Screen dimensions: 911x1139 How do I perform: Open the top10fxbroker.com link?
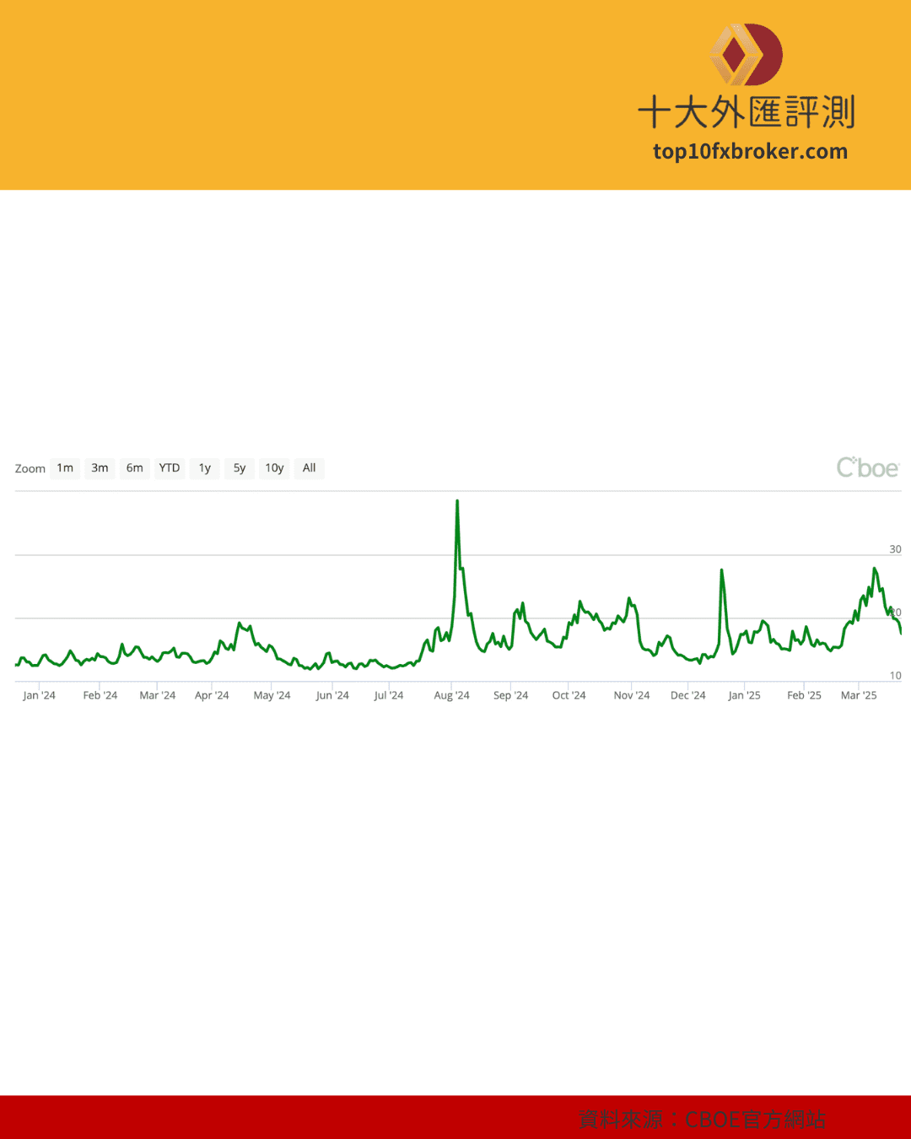point(750,152)
